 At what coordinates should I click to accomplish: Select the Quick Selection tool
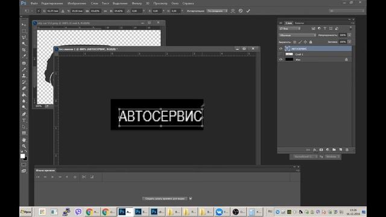(24, 44)
